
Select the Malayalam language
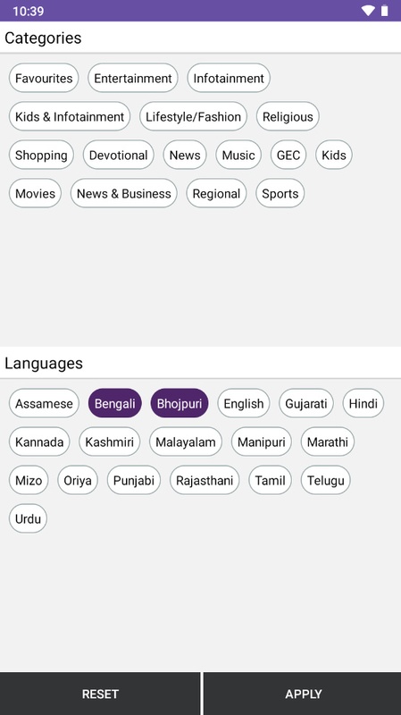[x=186, y=442]
